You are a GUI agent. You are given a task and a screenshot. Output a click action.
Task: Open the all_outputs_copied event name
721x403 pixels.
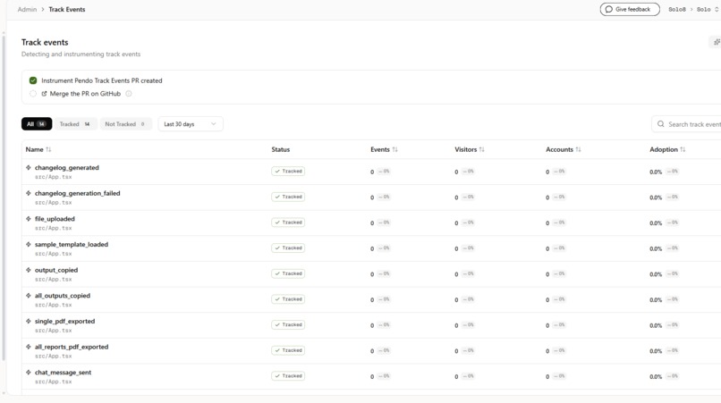tap(63, 296)
